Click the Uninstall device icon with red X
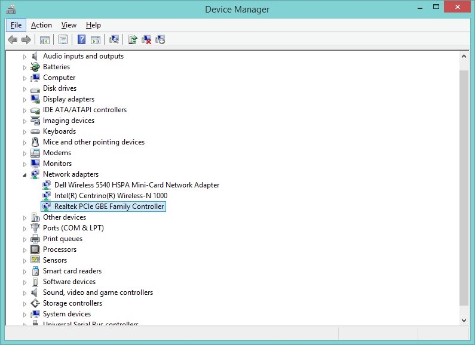This screenshot has height=345, width=475. [146, 39]
